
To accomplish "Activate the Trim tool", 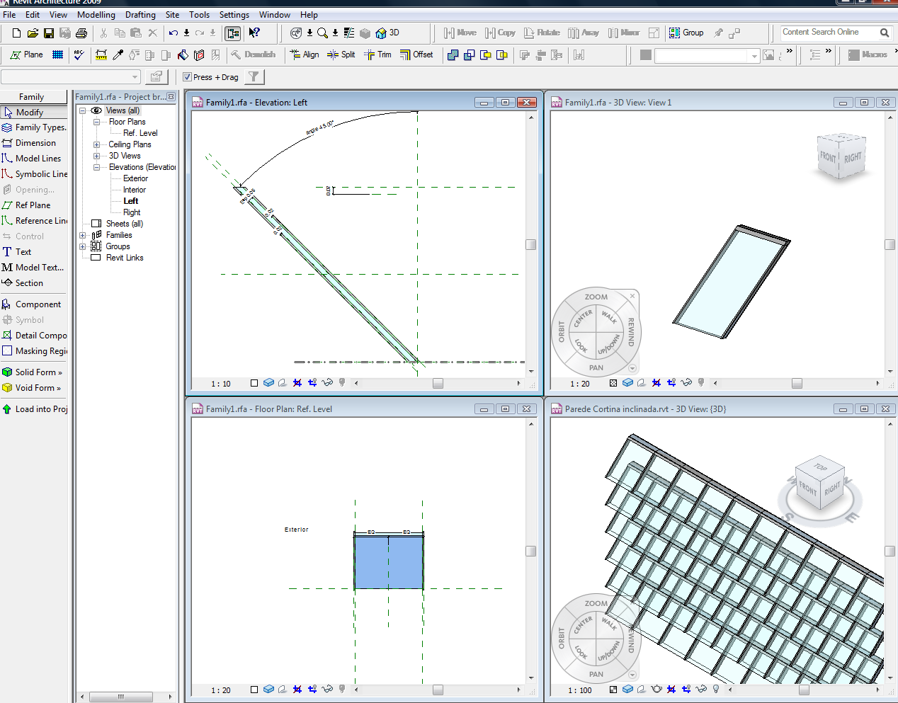I will click(x=377, y=55).
